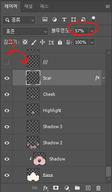The height and width of the screenshot is (192, 112).
Task: Lock layer position move icon
Action: 42,42
